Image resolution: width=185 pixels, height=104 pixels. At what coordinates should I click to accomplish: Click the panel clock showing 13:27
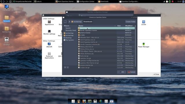[x=179, y=1]
